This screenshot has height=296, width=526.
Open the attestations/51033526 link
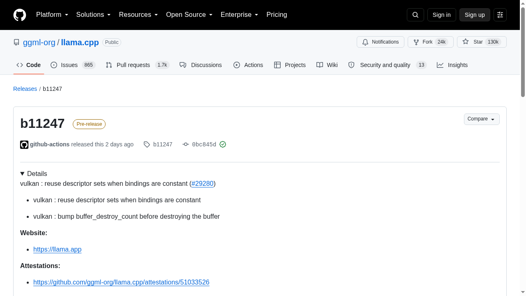click(x=121, y=282)
